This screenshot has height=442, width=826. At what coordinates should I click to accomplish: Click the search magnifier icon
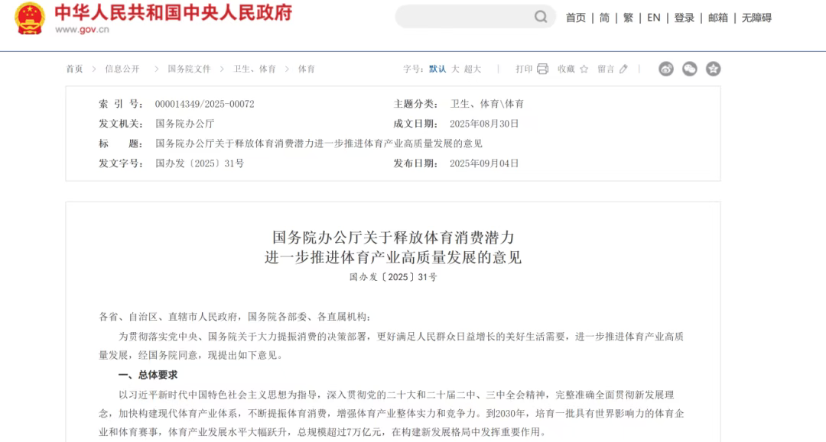pos(541,17)
